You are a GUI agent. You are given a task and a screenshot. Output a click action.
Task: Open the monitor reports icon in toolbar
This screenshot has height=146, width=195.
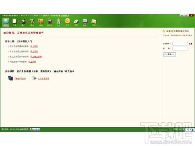[85, 22]
